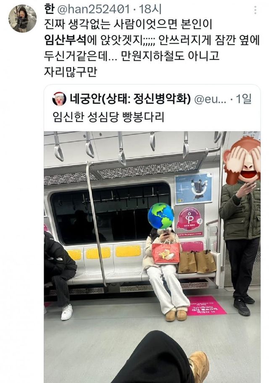Select the main tweet text starting with 진짜 생각없는
The image size is (269, 383).
pos(152,48)
